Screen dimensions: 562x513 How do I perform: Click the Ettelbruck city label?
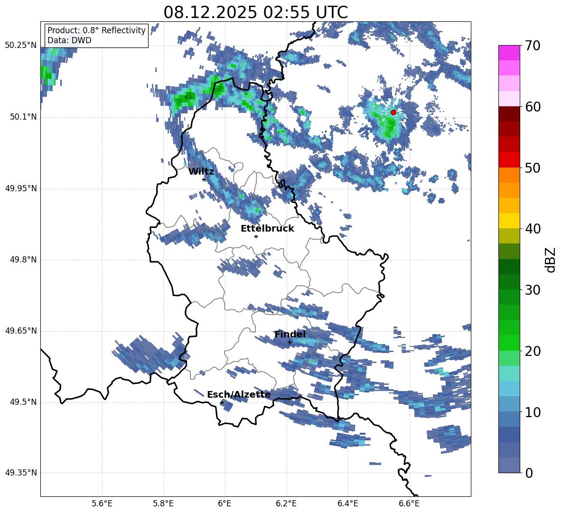[267, 229]
